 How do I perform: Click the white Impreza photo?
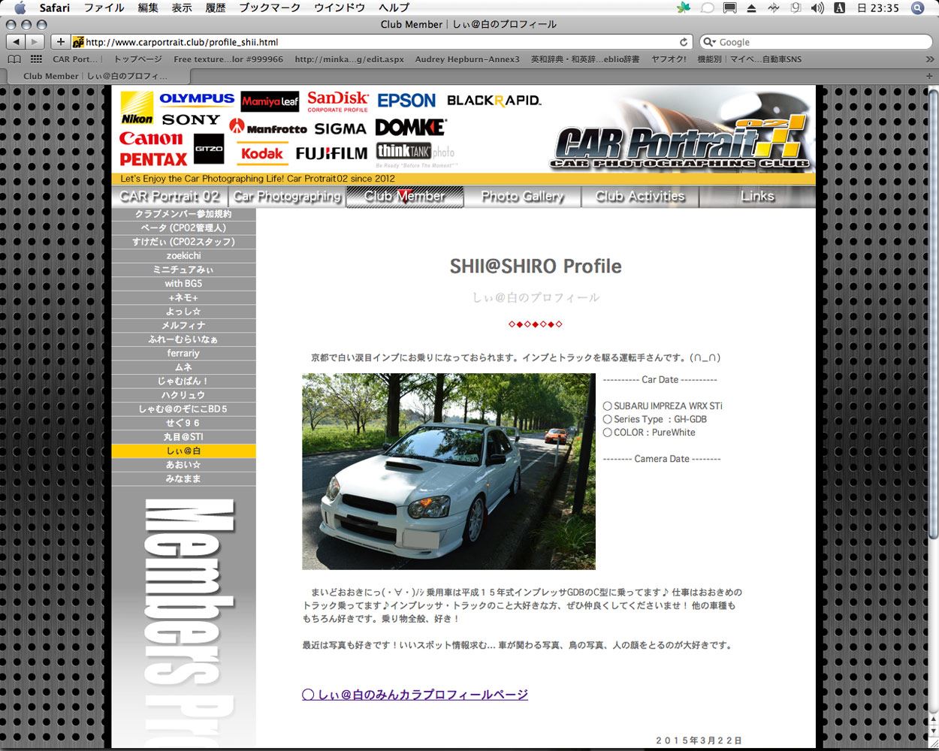pos(448,472)
